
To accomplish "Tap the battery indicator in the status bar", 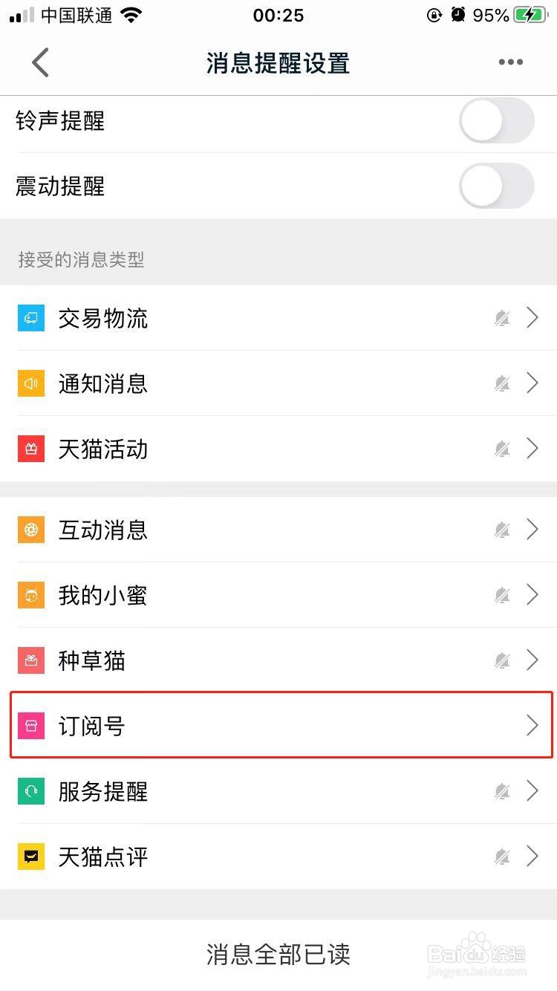I will coord(529,16).
